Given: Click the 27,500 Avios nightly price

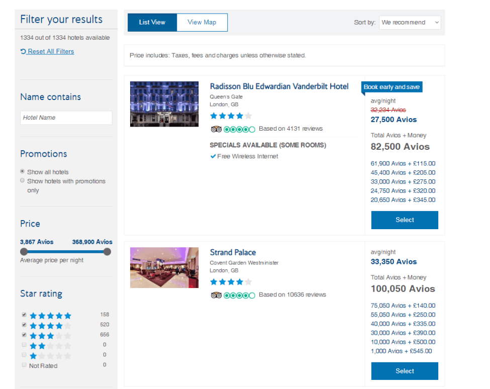Looking at the screenshot, I should point(394,119).
